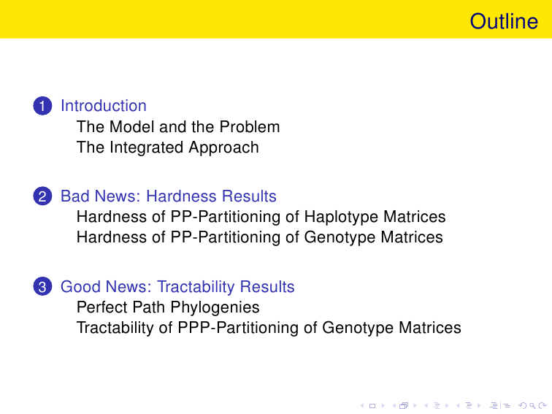Image resolution: width=552 pixels, height=414 pixels.
Task: Open the Bad News: Hardness Results section
Action: point(168,196)
